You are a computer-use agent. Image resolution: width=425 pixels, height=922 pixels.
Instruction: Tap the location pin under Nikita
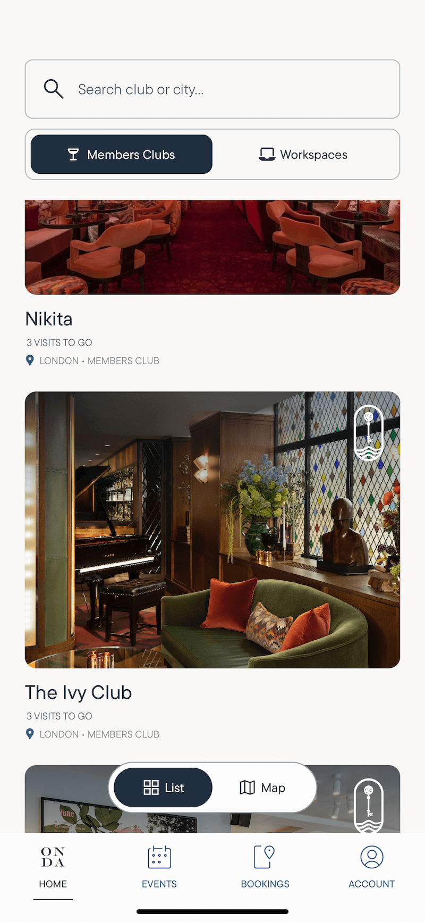click(x=30, y=361)
